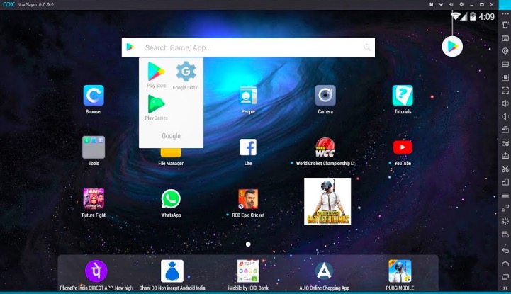Click the shake phone sidebar icon
The image size is (511, 294).
(x=505, y=25)
